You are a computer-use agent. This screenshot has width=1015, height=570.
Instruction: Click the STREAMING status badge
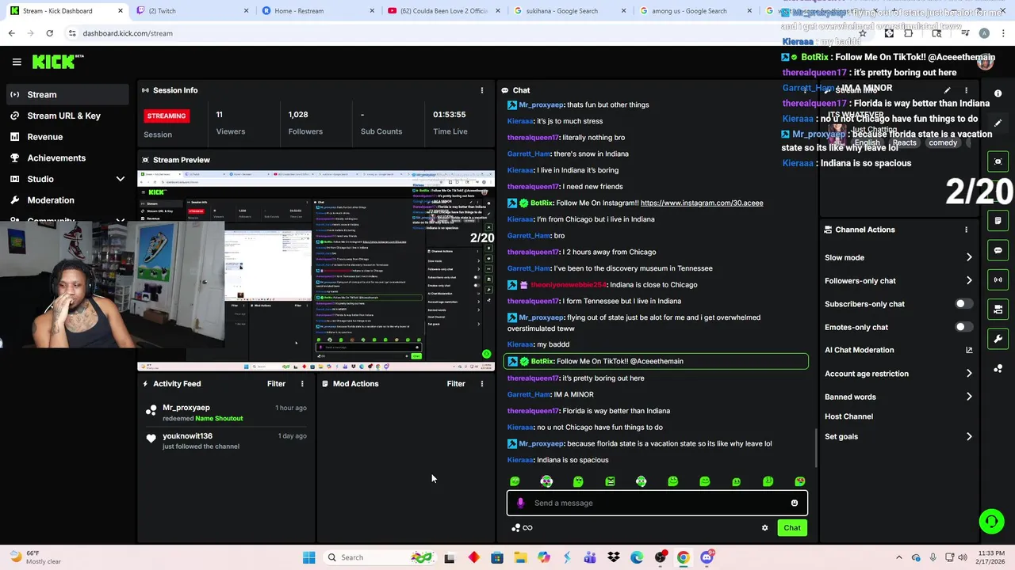pos(167,116)
